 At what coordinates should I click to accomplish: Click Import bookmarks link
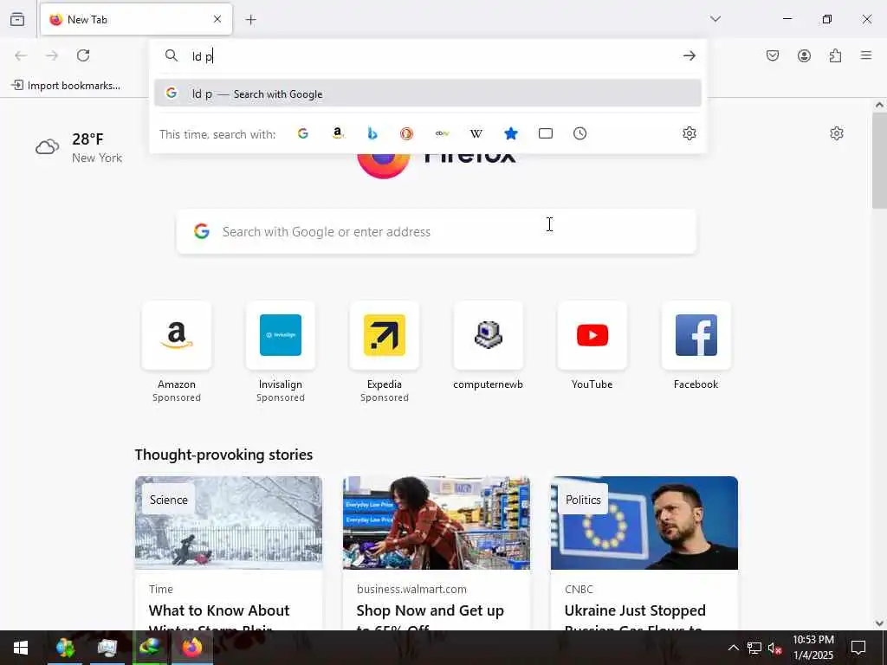[x=66, y=86]
